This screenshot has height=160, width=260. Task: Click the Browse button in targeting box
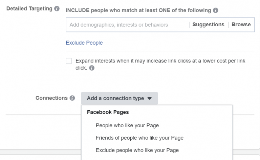click(241, 25)
